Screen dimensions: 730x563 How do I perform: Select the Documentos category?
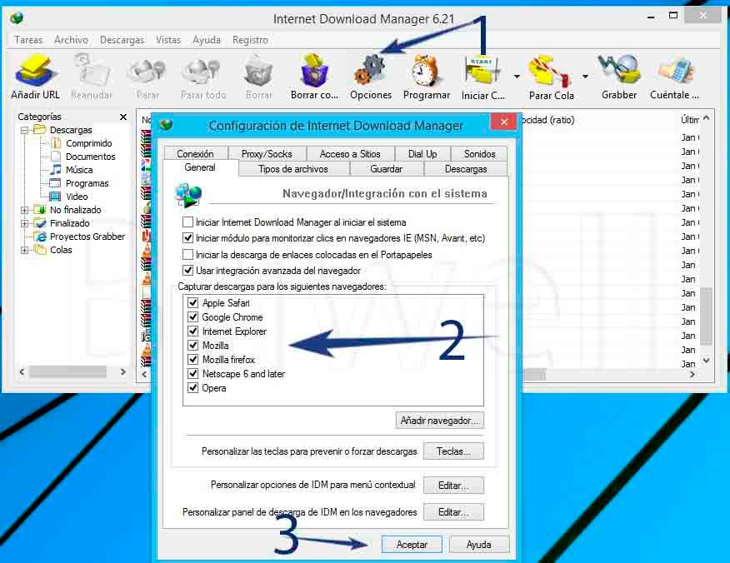90,157
